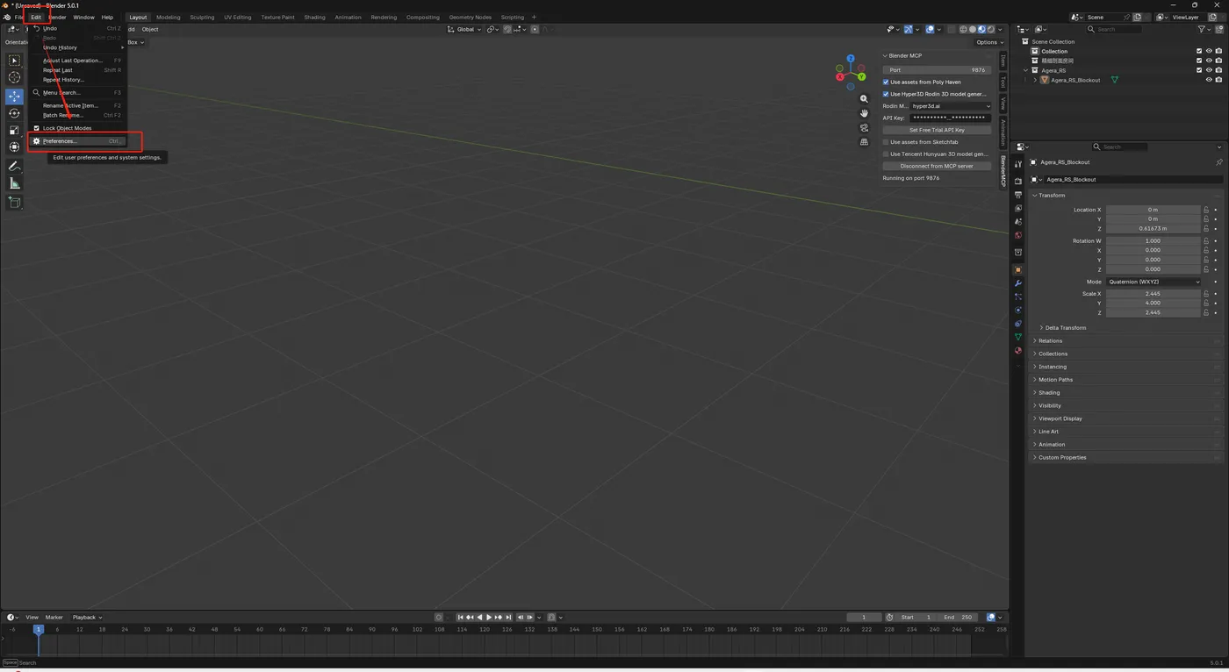This screenshot has width=1229, height=672.
Task: Toggle the Lock Object Modes checkbox
Action: point(36,128)
